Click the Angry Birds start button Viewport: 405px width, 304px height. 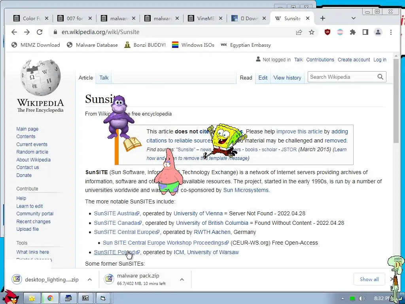click(x=10, y=297)
